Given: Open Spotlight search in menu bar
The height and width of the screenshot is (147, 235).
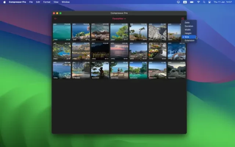Looking at the screenshot, I should pyautogui.click(x=204, y=2).
